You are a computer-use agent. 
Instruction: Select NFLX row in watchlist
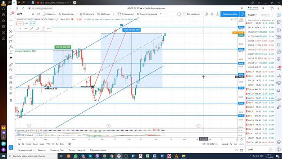pyautogui.click(x=260, y=94)
